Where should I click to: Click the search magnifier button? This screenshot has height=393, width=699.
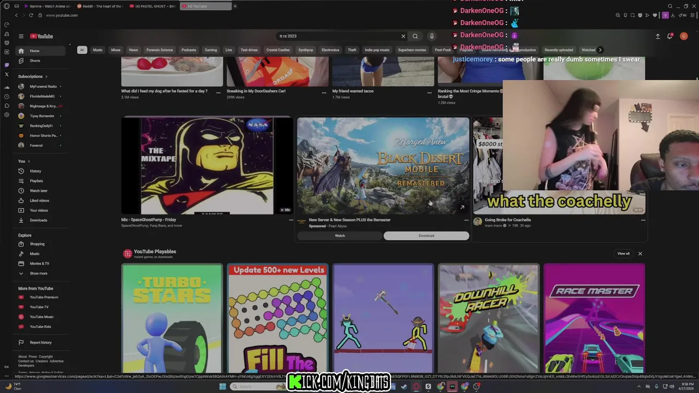[415, 36]
